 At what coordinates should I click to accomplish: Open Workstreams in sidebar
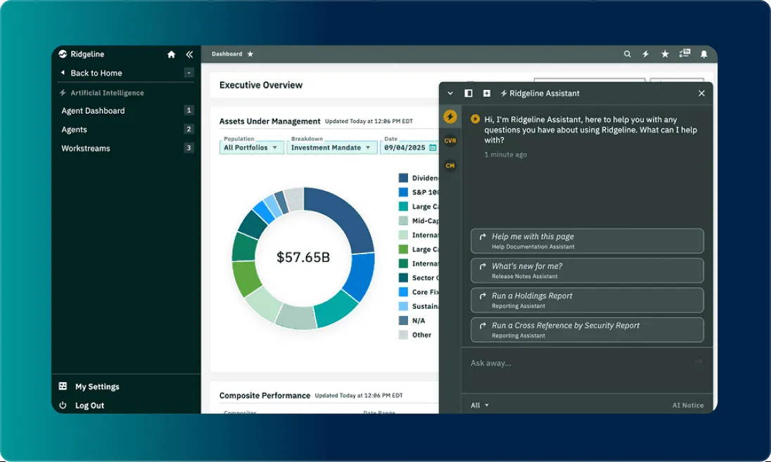(x=86, y=148)
